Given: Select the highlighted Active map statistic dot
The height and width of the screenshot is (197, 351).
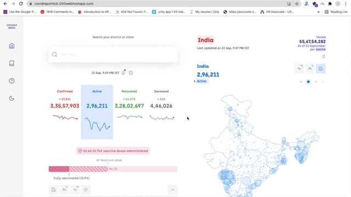Looking at the screenshot, I should coord(308,82).
